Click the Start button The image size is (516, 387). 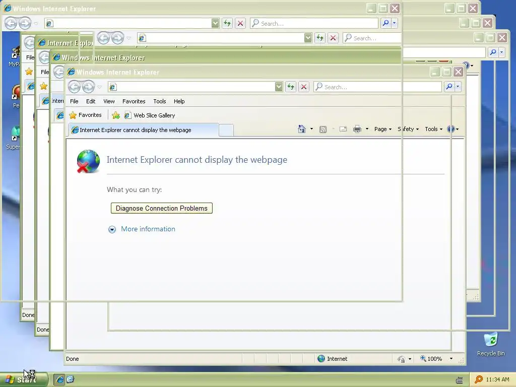tap(24, 379)
